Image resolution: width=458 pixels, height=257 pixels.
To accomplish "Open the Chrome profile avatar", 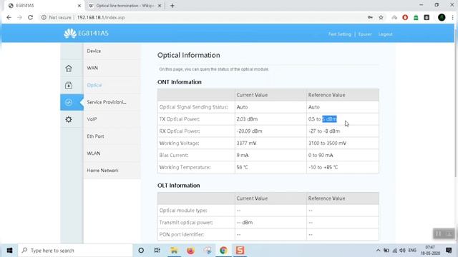I will click(442, 17).
